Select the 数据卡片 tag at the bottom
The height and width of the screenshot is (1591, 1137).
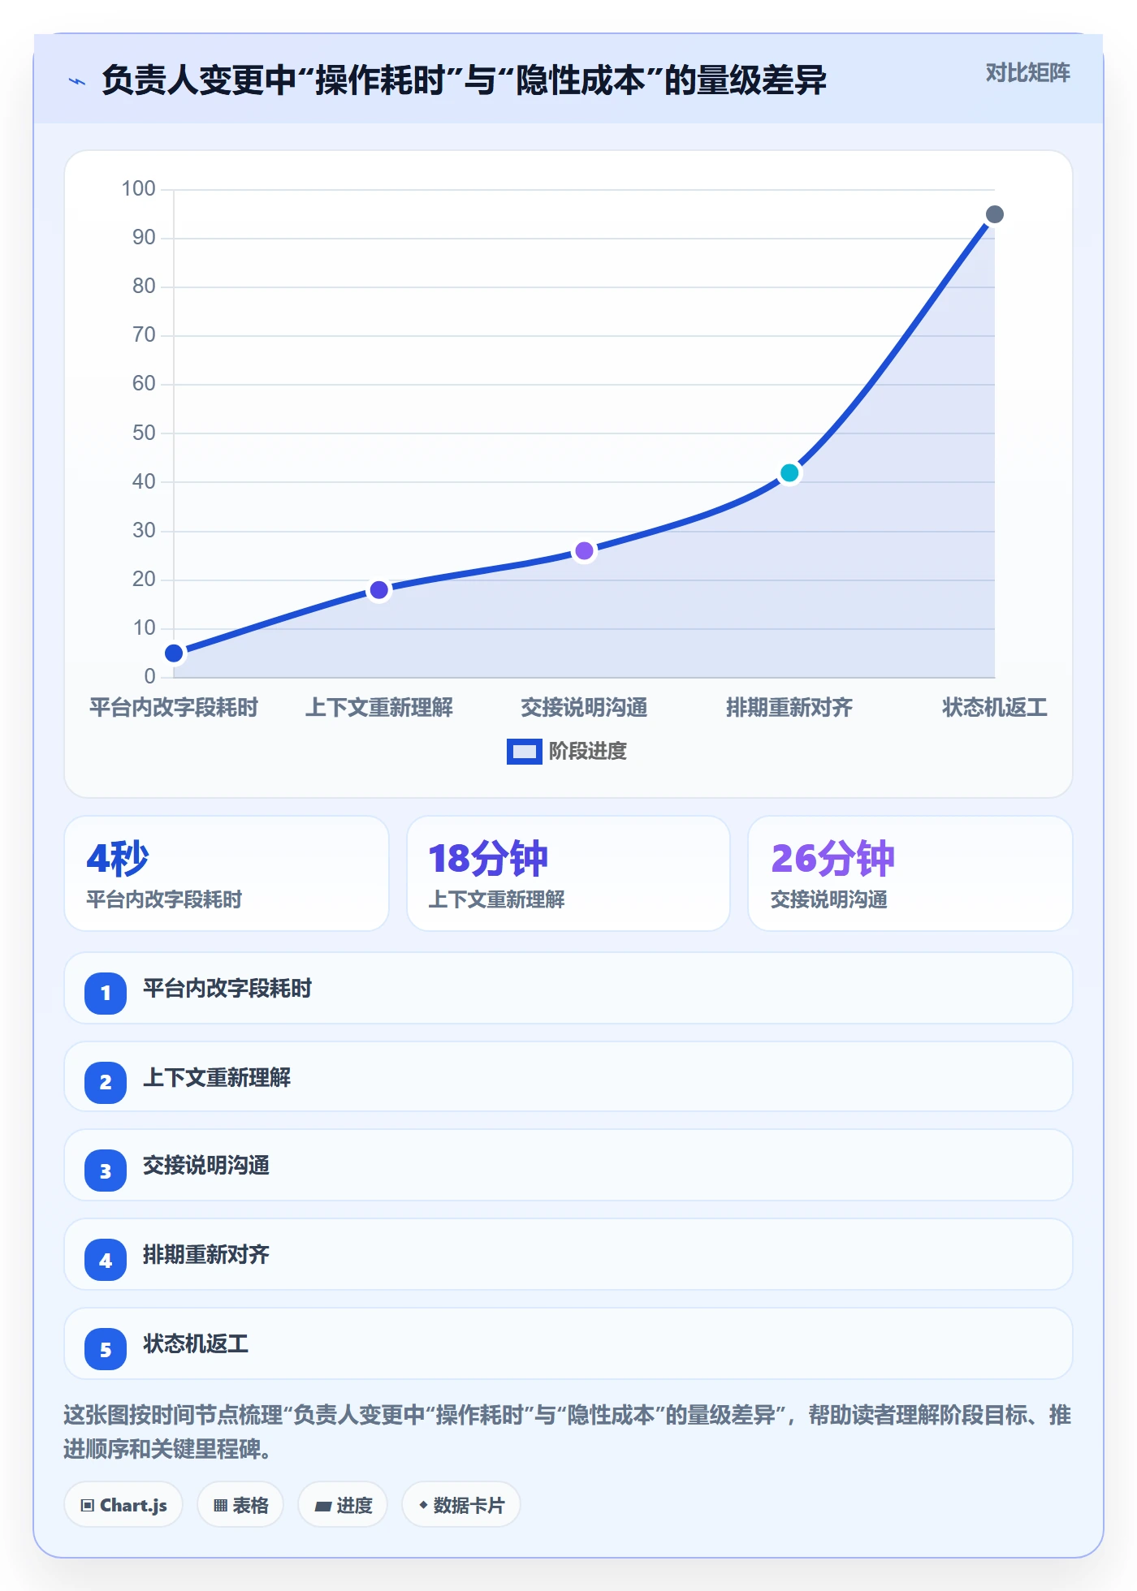click(x=461, y=1505)
